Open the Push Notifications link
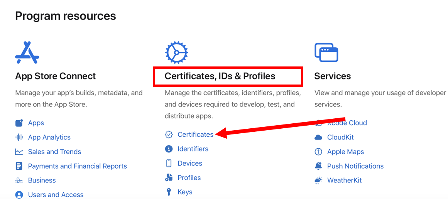 tap(355, 166)
